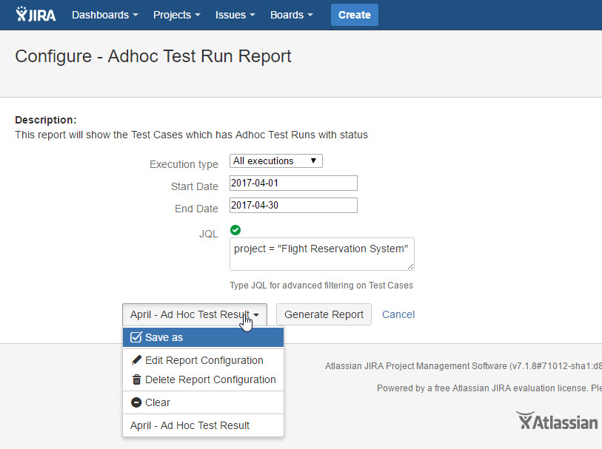Click into the Start Date field
602x449 pixels.
(x=293, y=183)
